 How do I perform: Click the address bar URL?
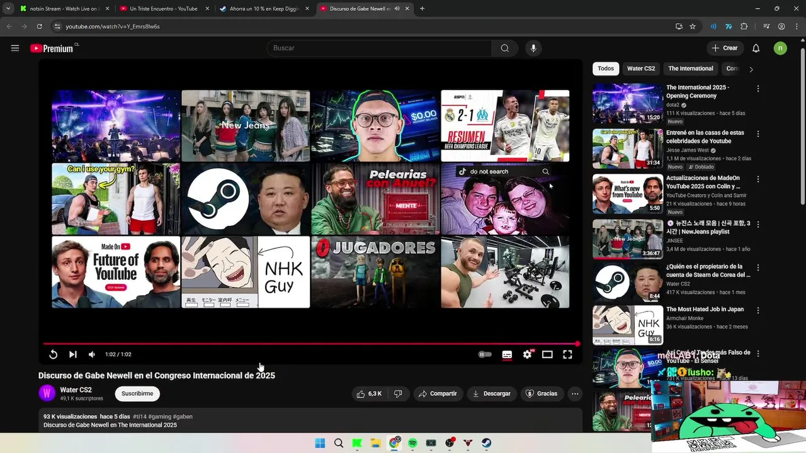tap(113, 26)
